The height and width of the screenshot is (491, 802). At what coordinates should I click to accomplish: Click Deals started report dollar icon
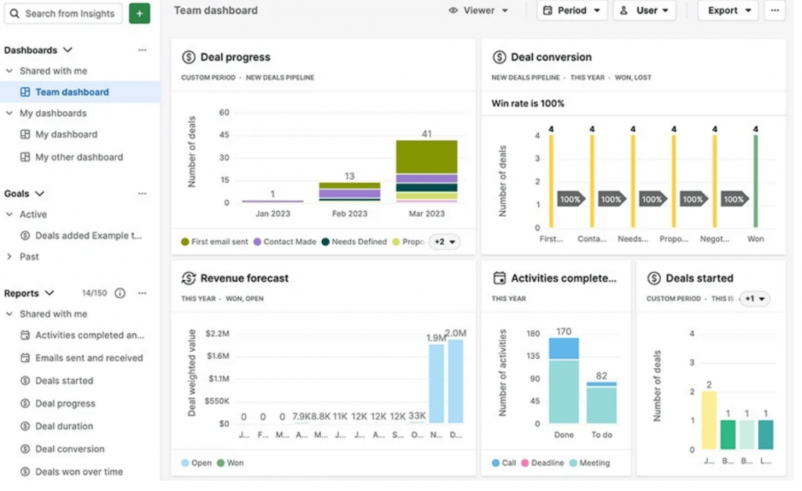24,380
